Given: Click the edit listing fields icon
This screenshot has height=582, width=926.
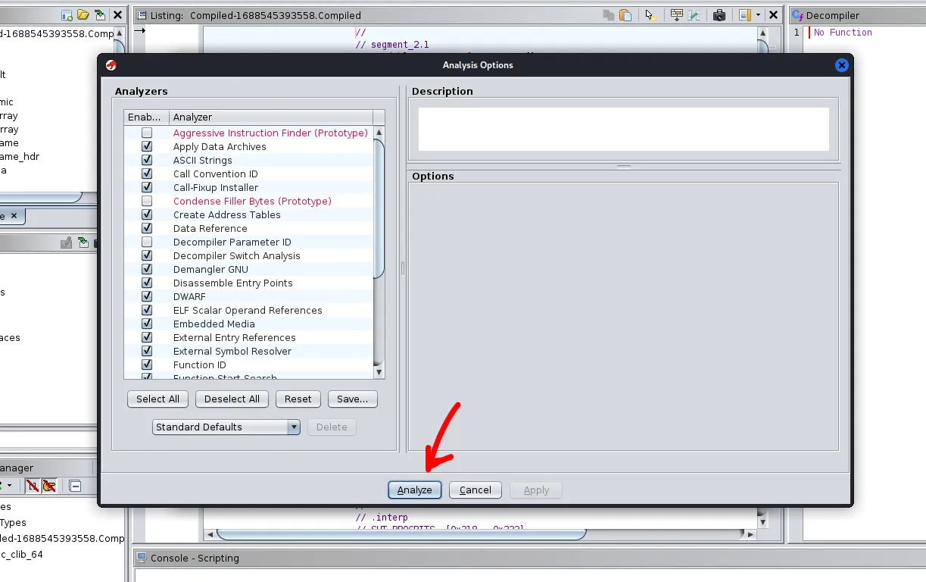Looking at the screenshot, I should 744,15.
